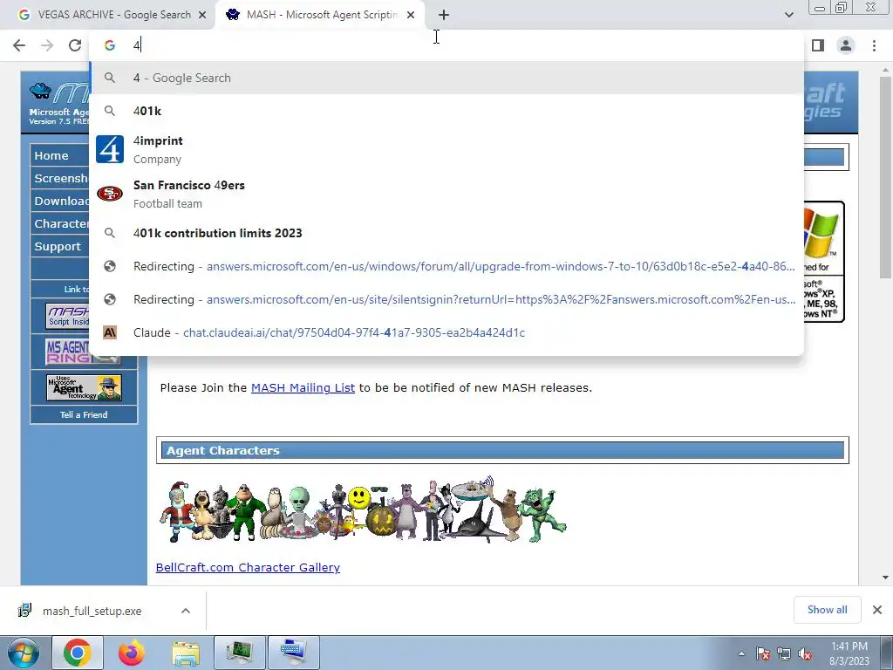The image size is (893, 670).
Task: Click the Claude favicon in suggestions
Action: 110,332
